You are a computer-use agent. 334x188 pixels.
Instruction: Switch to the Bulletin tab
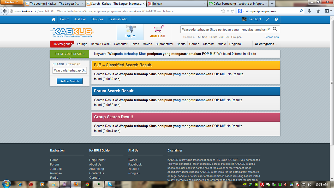coord(176,4)
